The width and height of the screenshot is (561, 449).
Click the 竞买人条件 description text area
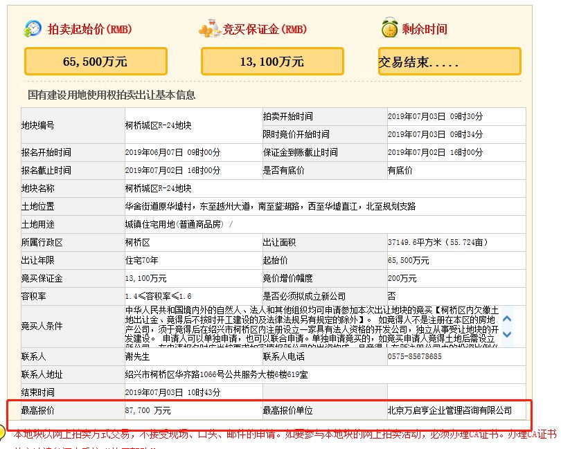(x=312, y=326)
